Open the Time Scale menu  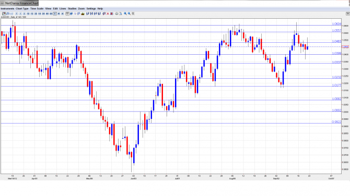click(x=37, y=9)
